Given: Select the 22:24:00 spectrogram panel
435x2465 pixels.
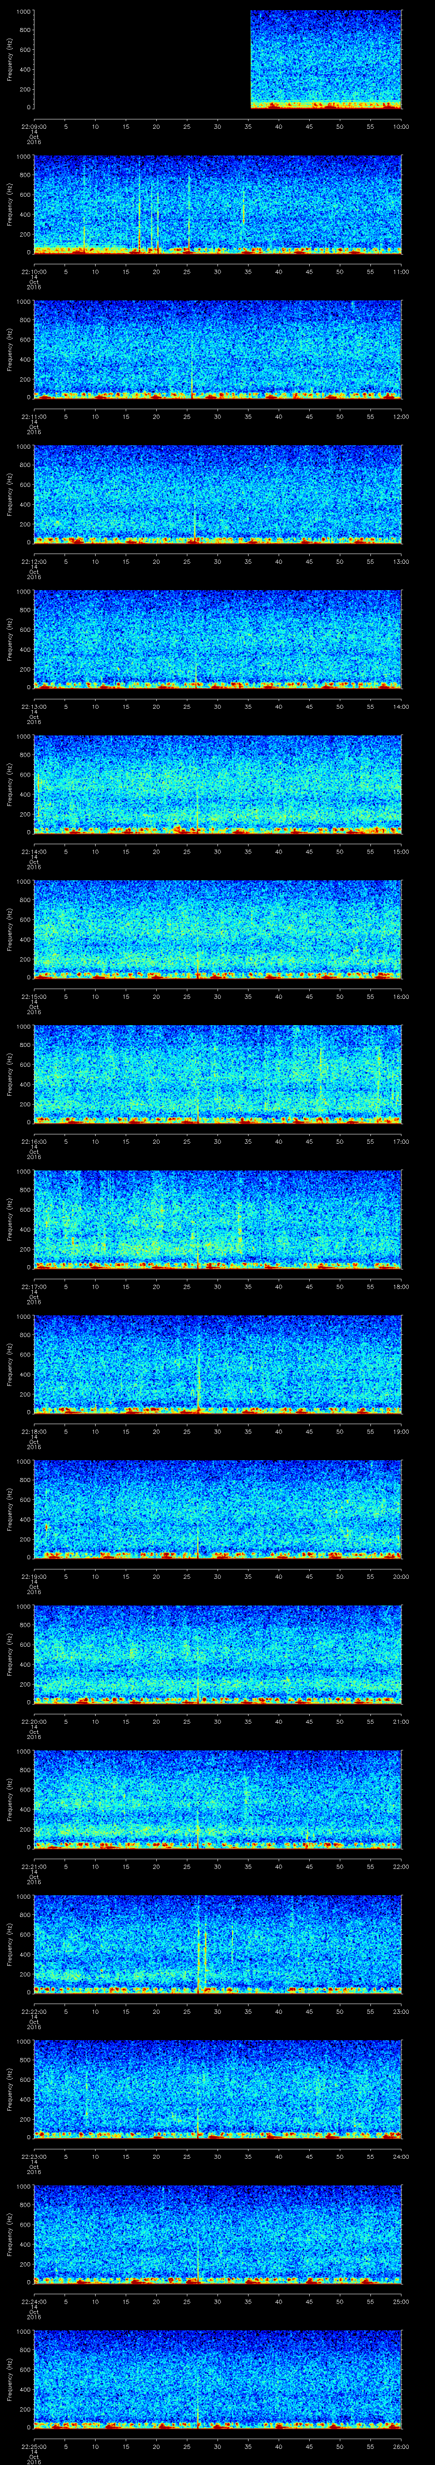Looking at the screenshot, I should click(217, 2234).
